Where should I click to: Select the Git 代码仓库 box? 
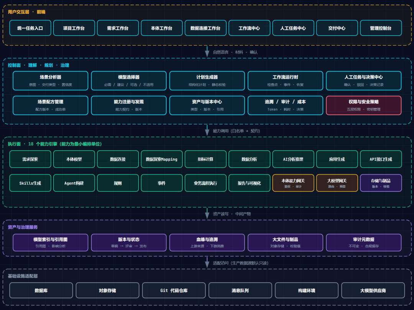coord(174,290)
